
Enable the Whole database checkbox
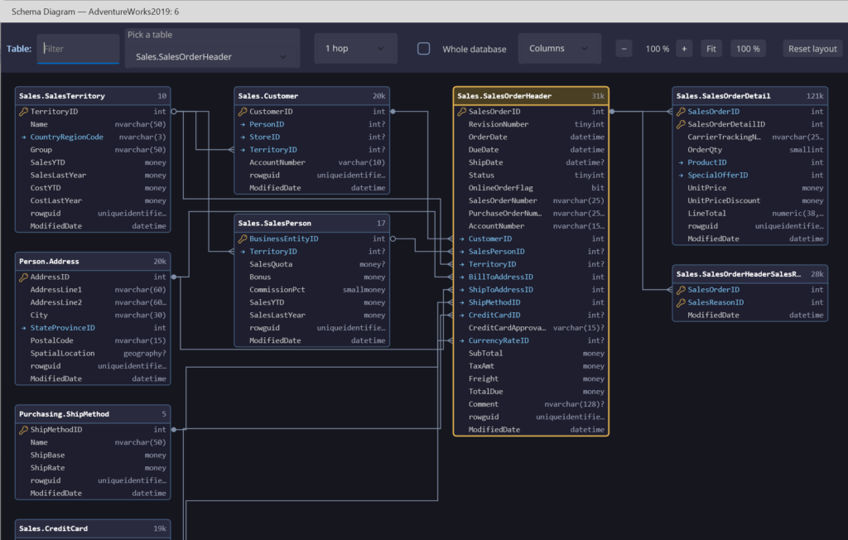[x=423, y=49]
